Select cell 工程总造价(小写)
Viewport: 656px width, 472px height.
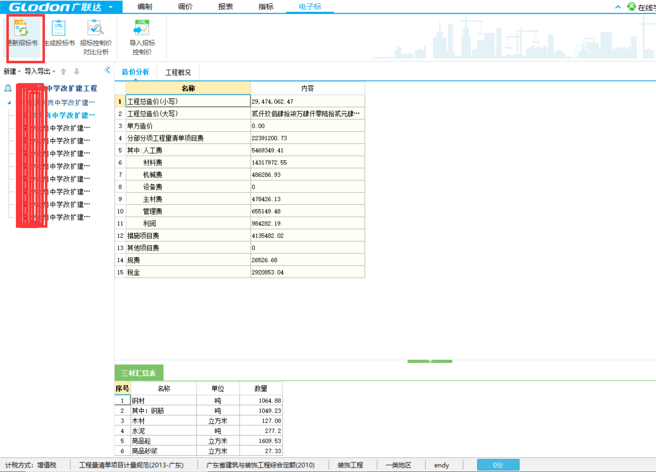(x=188, y=101)
